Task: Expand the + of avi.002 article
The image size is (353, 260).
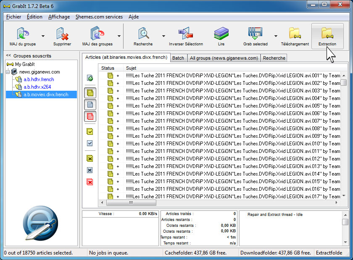Action: pyautogui.click(x=118, y=83)
